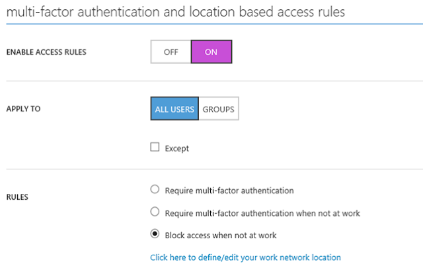Choose the MFA when not at work radio button
423x266 pixels.
coord(155,212)
